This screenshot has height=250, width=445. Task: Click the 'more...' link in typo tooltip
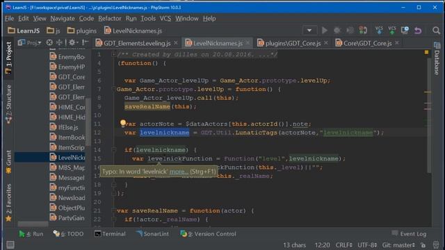[x=179, y=172]
